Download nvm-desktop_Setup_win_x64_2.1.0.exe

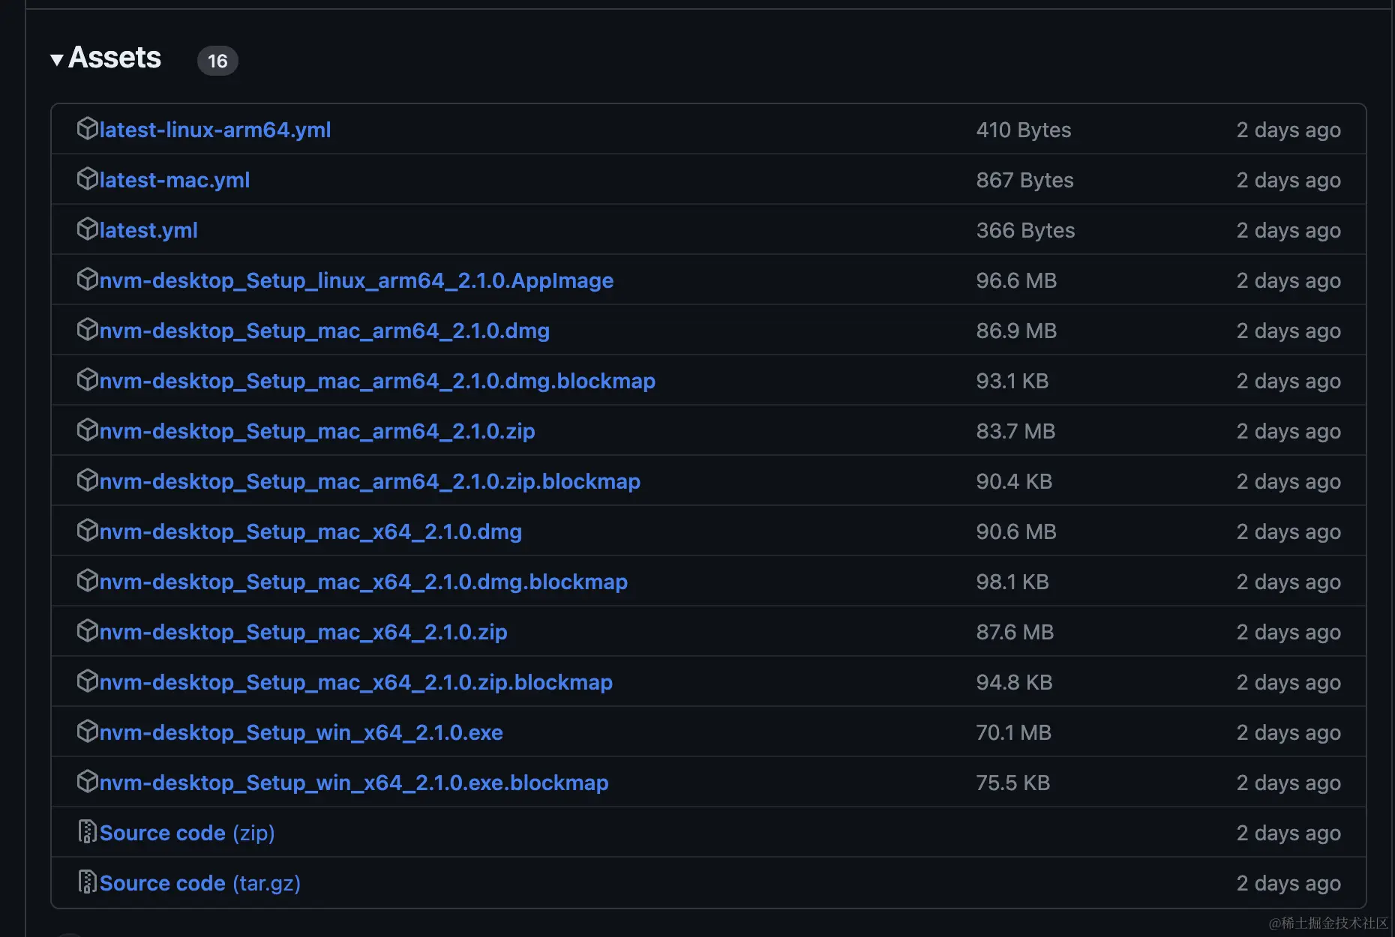pos(301,732)
